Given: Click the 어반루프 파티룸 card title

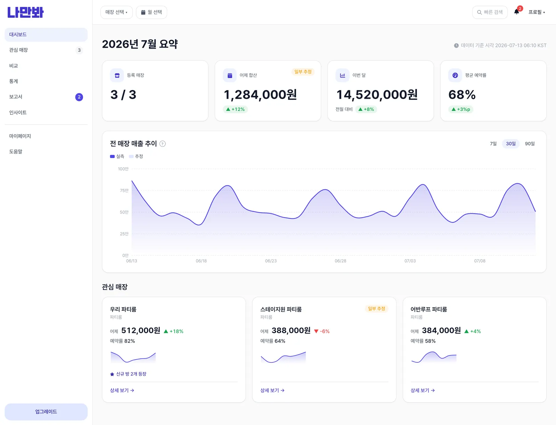Looking at the screenshot, I should [428, 309].
